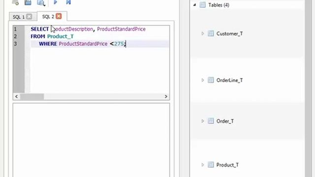The height and width of the screenshot is (177, 315).
Task: Collapse the Tables (4) node arrow
Action: pos(194,5)
